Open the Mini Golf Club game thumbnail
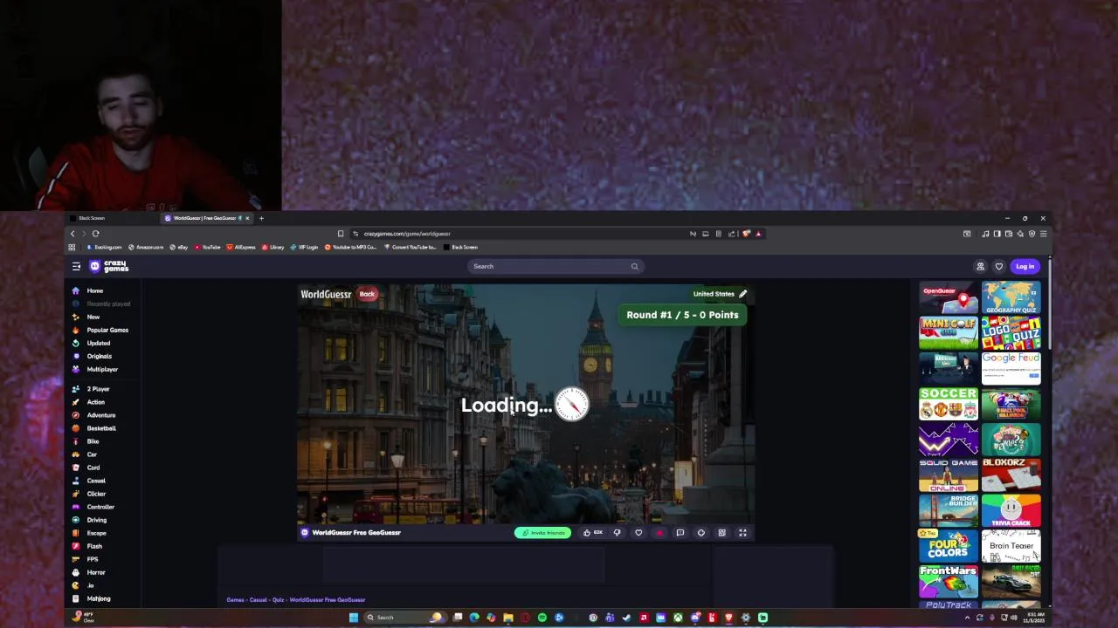1118x628 pixels. 949,333
